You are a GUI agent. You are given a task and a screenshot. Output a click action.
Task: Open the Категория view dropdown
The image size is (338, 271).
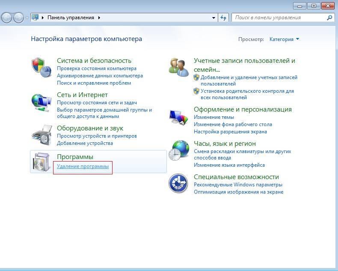(284, 39)
